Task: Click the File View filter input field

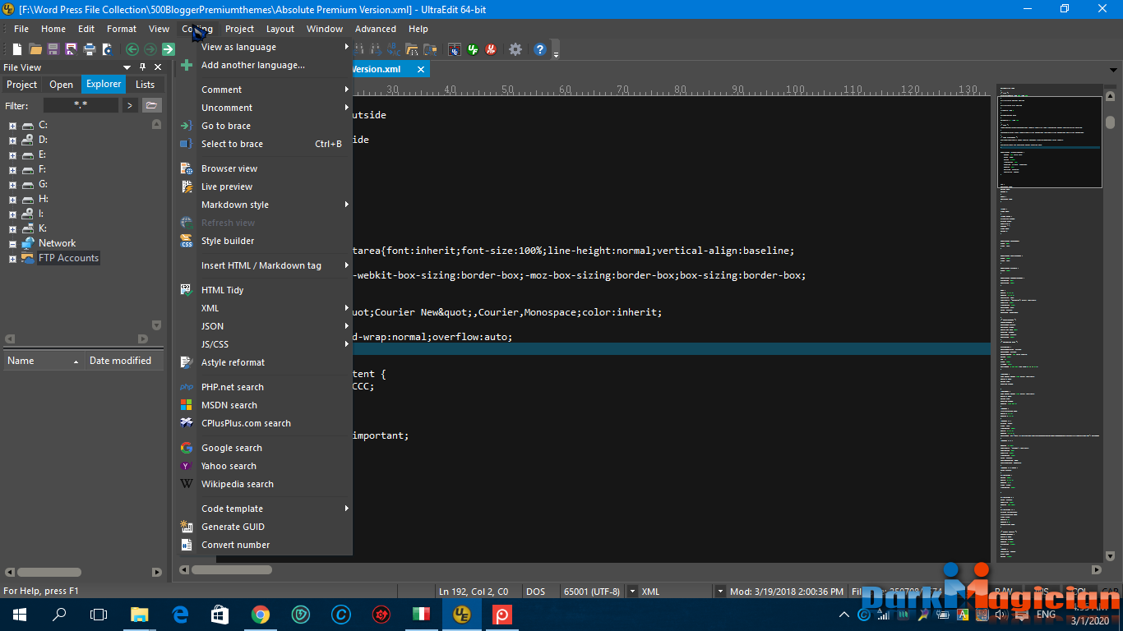Action: coord(81,105)
